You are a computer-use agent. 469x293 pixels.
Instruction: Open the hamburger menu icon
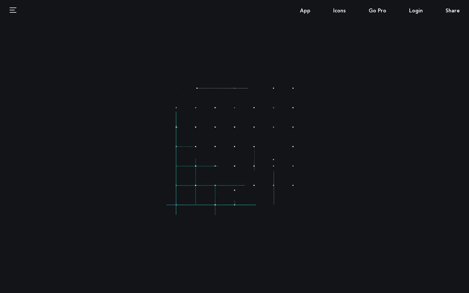[x=13, y=10]
